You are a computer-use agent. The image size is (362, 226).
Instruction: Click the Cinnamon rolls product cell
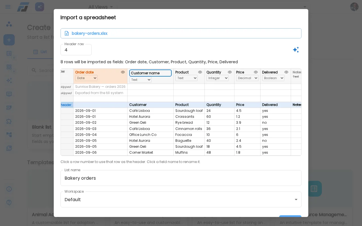tap(189, 129)
